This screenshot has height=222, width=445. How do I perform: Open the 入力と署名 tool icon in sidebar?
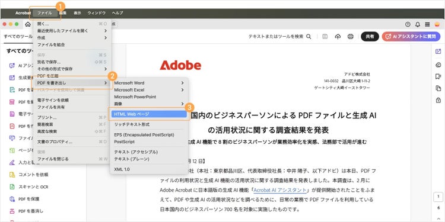click(12, 163)
